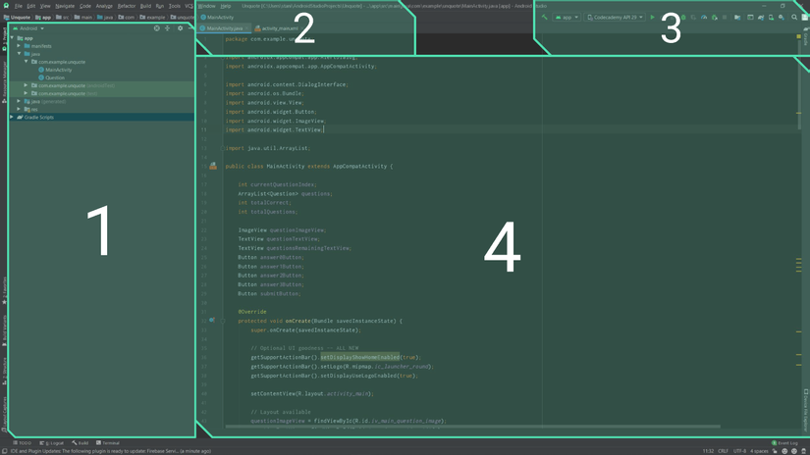Screen dimensions: 810x455
Task: Open Structure sidebar tool window
Action: click(x=4, y=371)
